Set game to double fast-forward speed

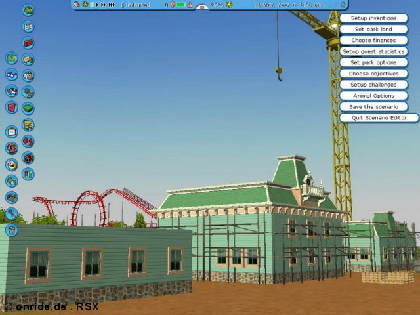pyautogui.click(x=104, y=5)
